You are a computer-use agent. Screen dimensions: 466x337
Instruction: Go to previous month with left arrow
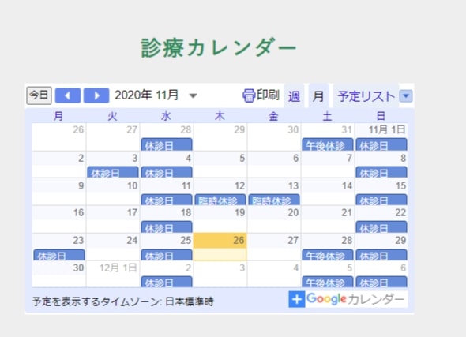pos(68,95)
